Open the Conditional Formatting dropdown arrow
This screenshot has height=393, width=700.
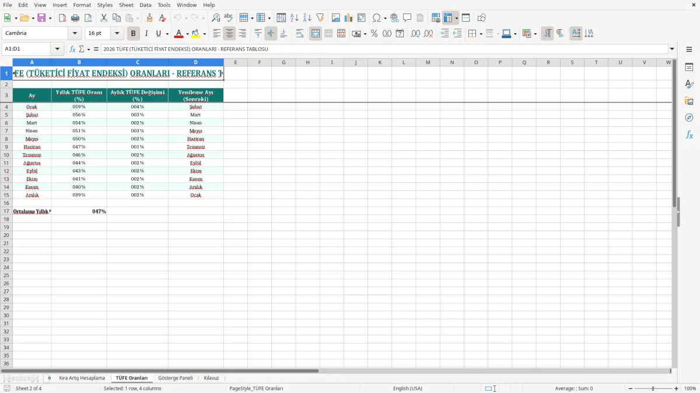(x=535, y=34)
